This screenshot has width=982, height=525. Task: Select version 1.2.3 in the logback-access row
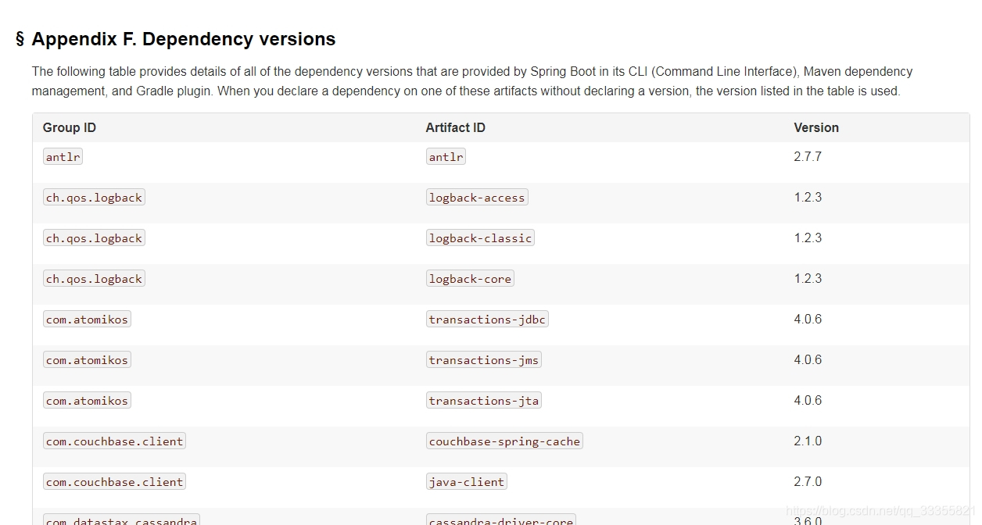click(x=808, y=197)
